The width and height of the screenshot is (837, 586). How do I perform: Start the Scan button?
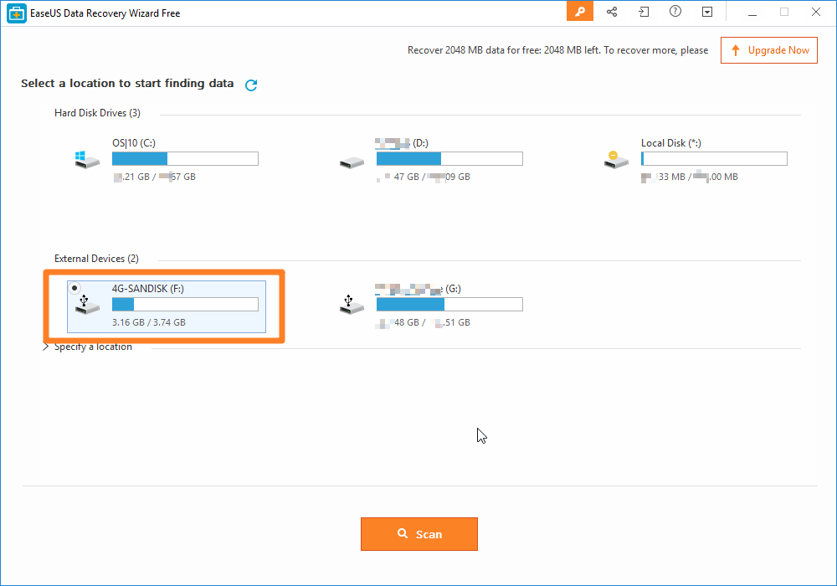click(419, 534)
